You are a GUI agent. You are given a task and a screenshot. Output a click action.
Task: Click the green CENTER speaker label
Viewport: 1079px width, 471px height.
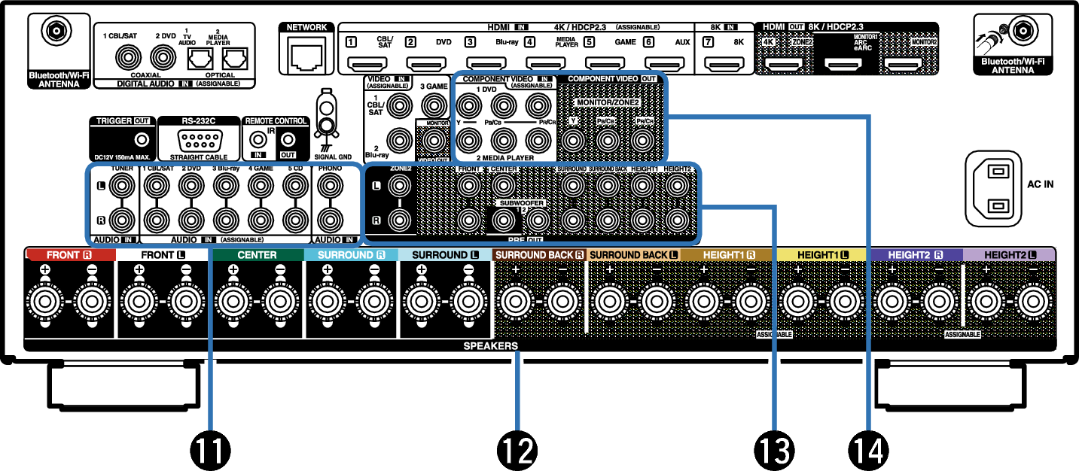pyautogui.click(x=256, y=255)
